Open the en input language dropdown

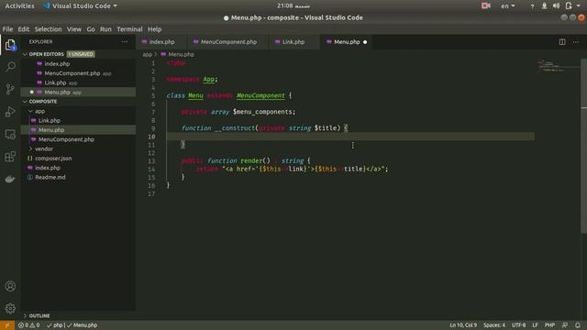[507, 6]
